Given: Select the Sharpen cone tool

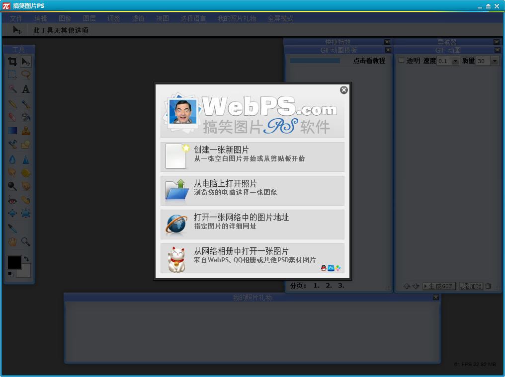Looking at the screenshot, I should 26,159.
